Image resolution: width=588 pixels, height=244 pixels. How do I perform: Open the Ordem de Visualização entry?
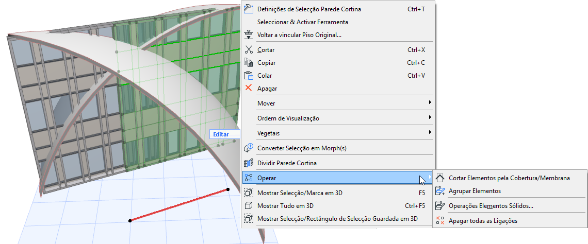[338, 118]
